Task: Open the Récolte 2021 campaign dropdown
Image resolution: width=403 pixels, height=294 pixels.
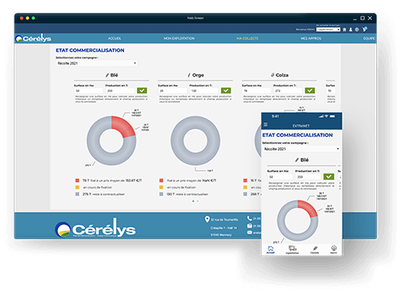Action: point(97,63)
